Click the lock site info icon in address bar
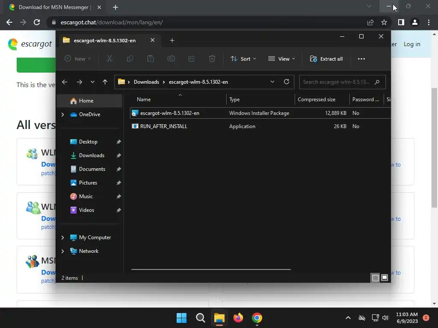The image size is (438, 328). click(x=54, y=22)
